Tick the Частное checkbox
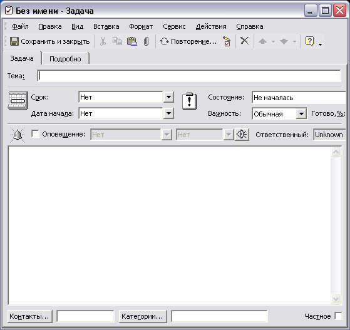The height and width of the screenshot is (330, 350). coord(338,316)
